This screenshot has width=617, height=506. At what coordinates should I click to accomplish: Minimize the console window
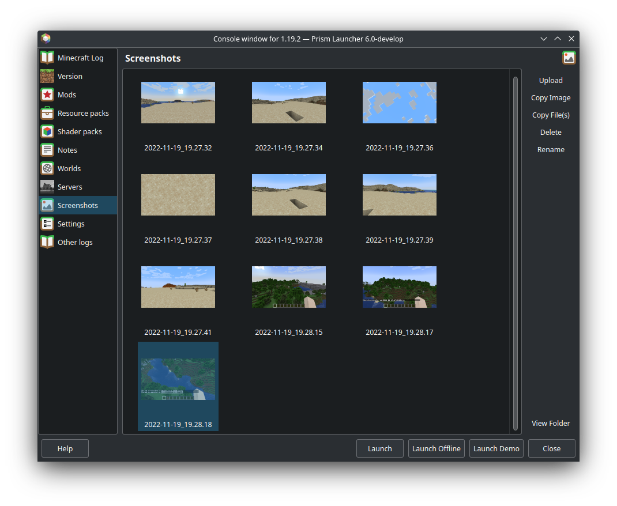pyautogui.click(x=543, y=39)
